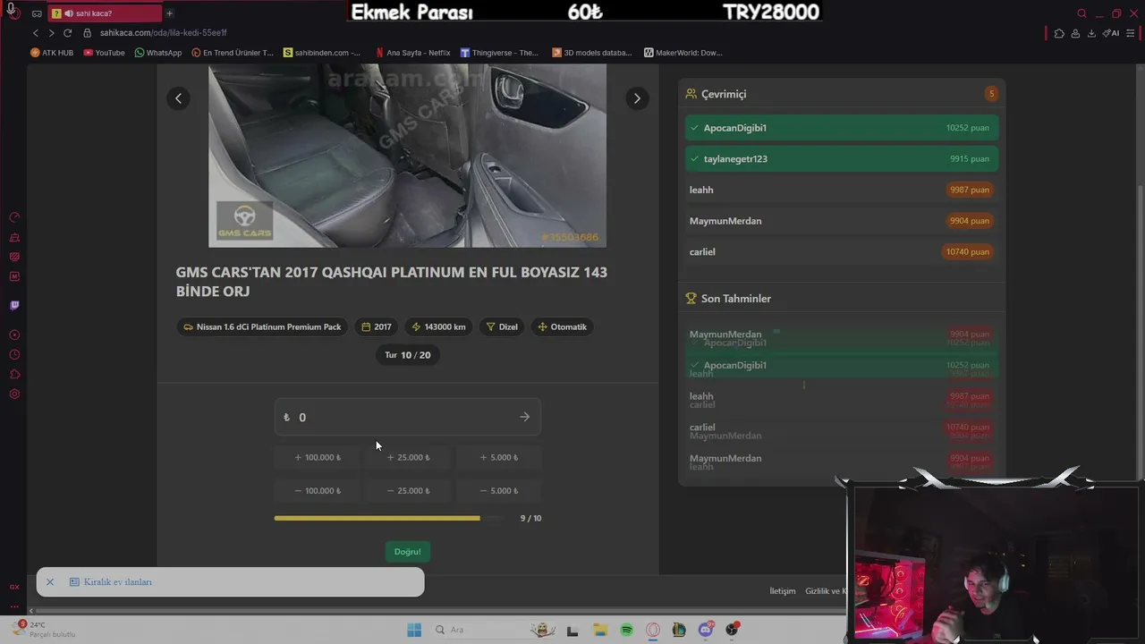Open the WhatsApp bookmark
Screen dimensions: 1145x644
point(157,53)
